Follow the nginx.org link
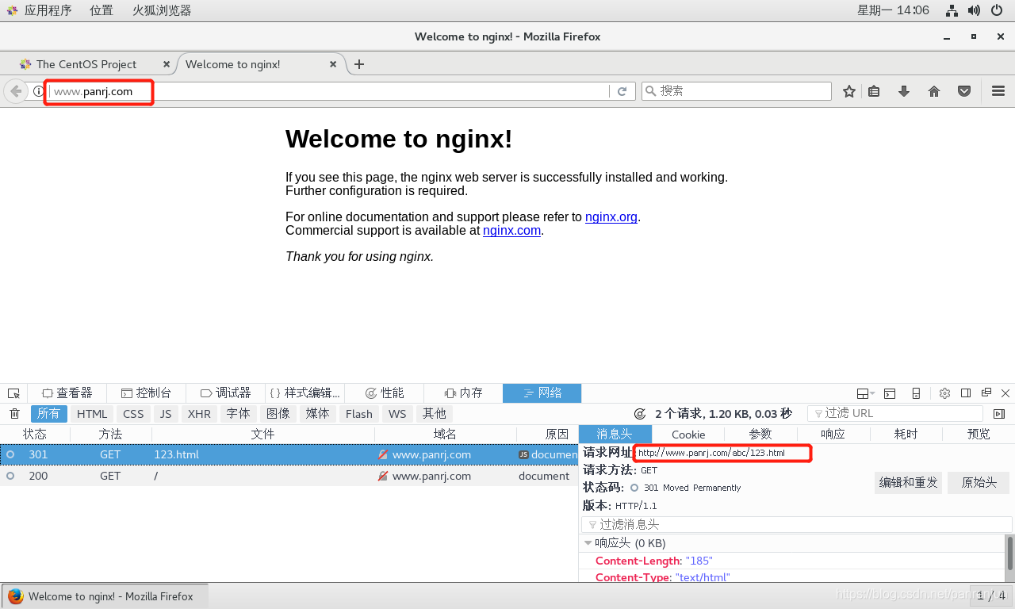 (x=611, y=217)
